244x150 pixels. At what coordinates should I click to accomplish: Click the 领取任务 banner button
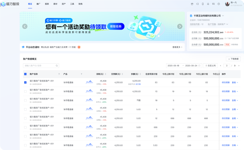tap(116, 26)
